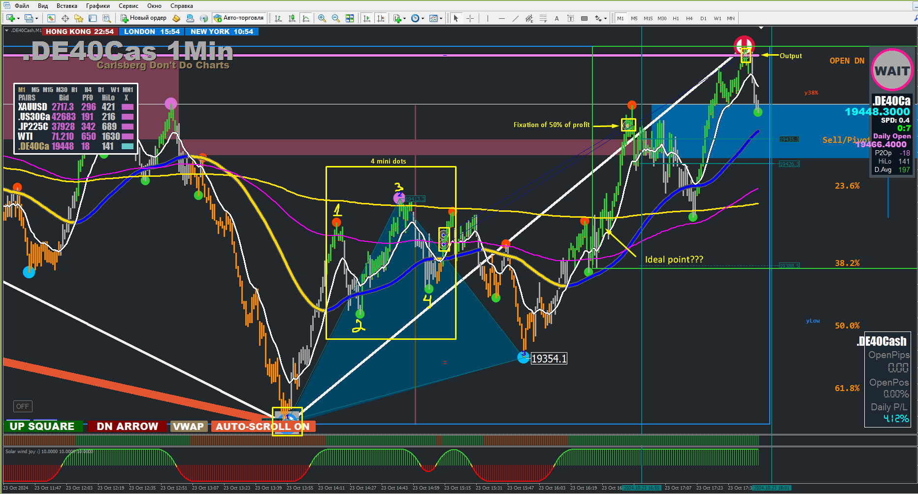
Task: Select the rectangle shape tool icon
Action: (x=584, y=18)
